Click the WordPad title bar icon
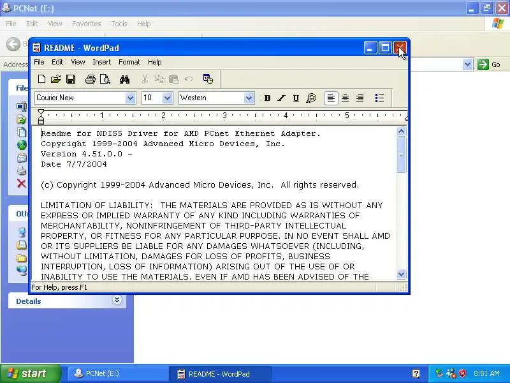510x383 pixels. click(37, 48)
